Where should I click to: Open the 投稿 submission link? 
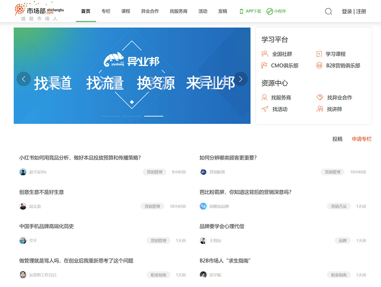click(338, 139)
